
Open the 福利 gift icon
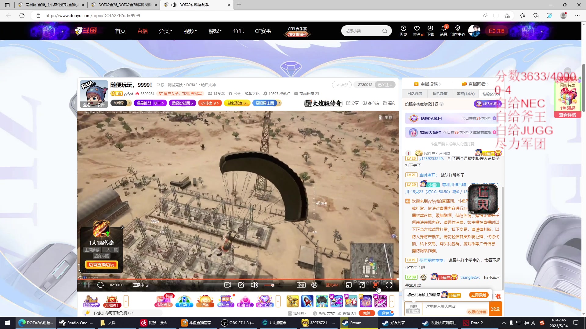[389, 103]
